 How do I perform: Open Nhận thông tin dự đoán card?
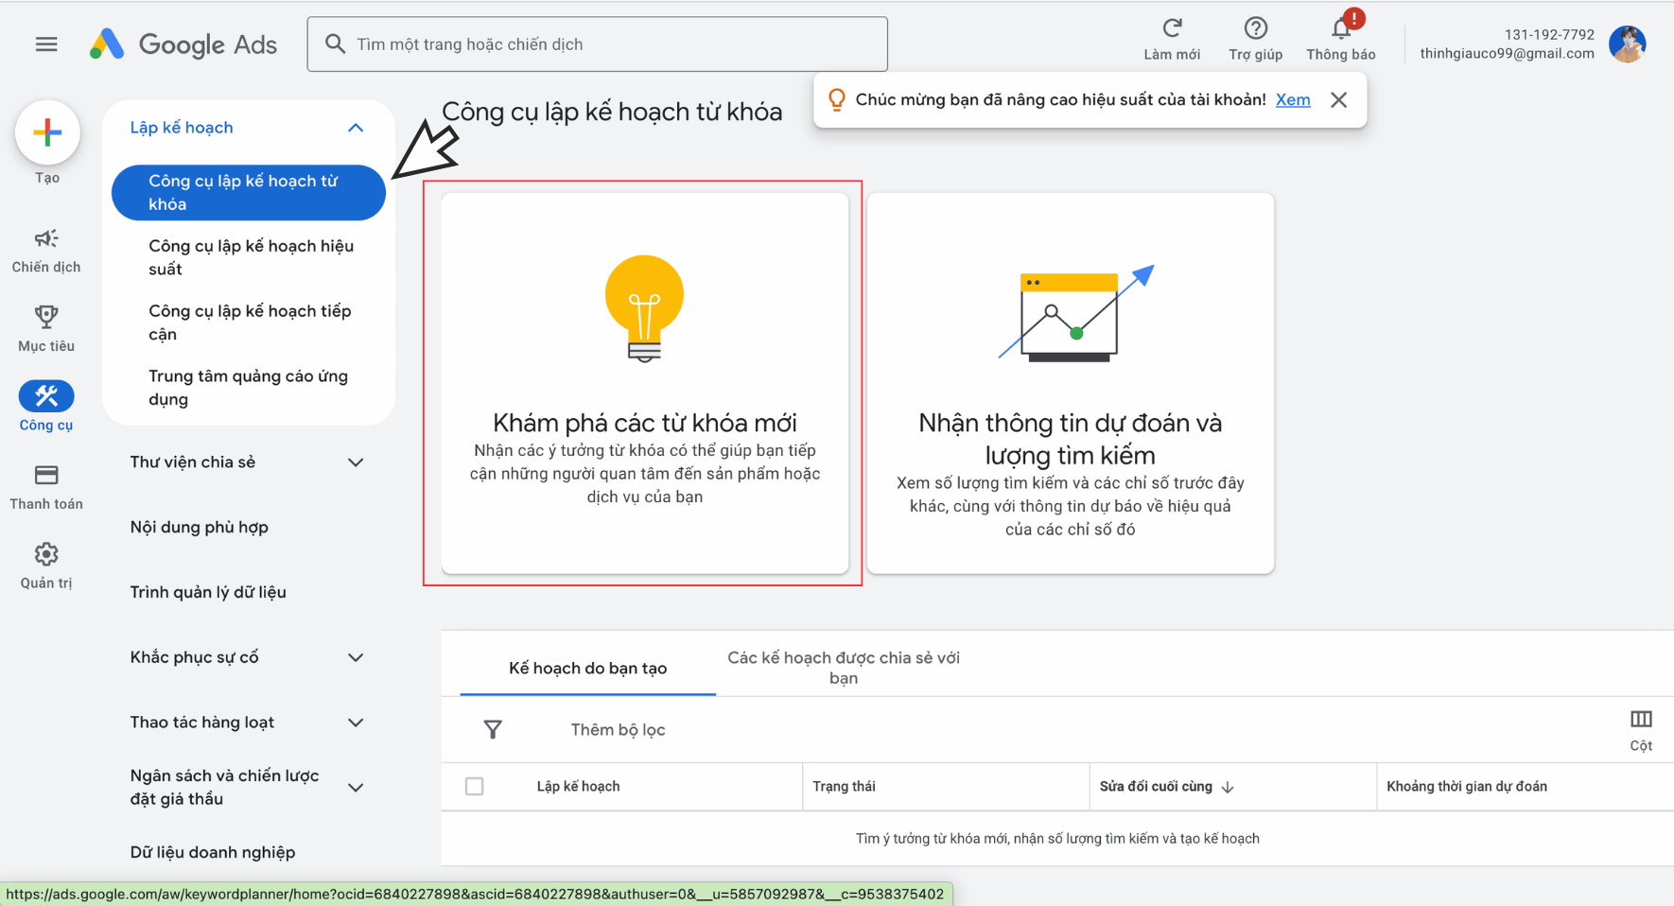click(x=1071, y=383)
